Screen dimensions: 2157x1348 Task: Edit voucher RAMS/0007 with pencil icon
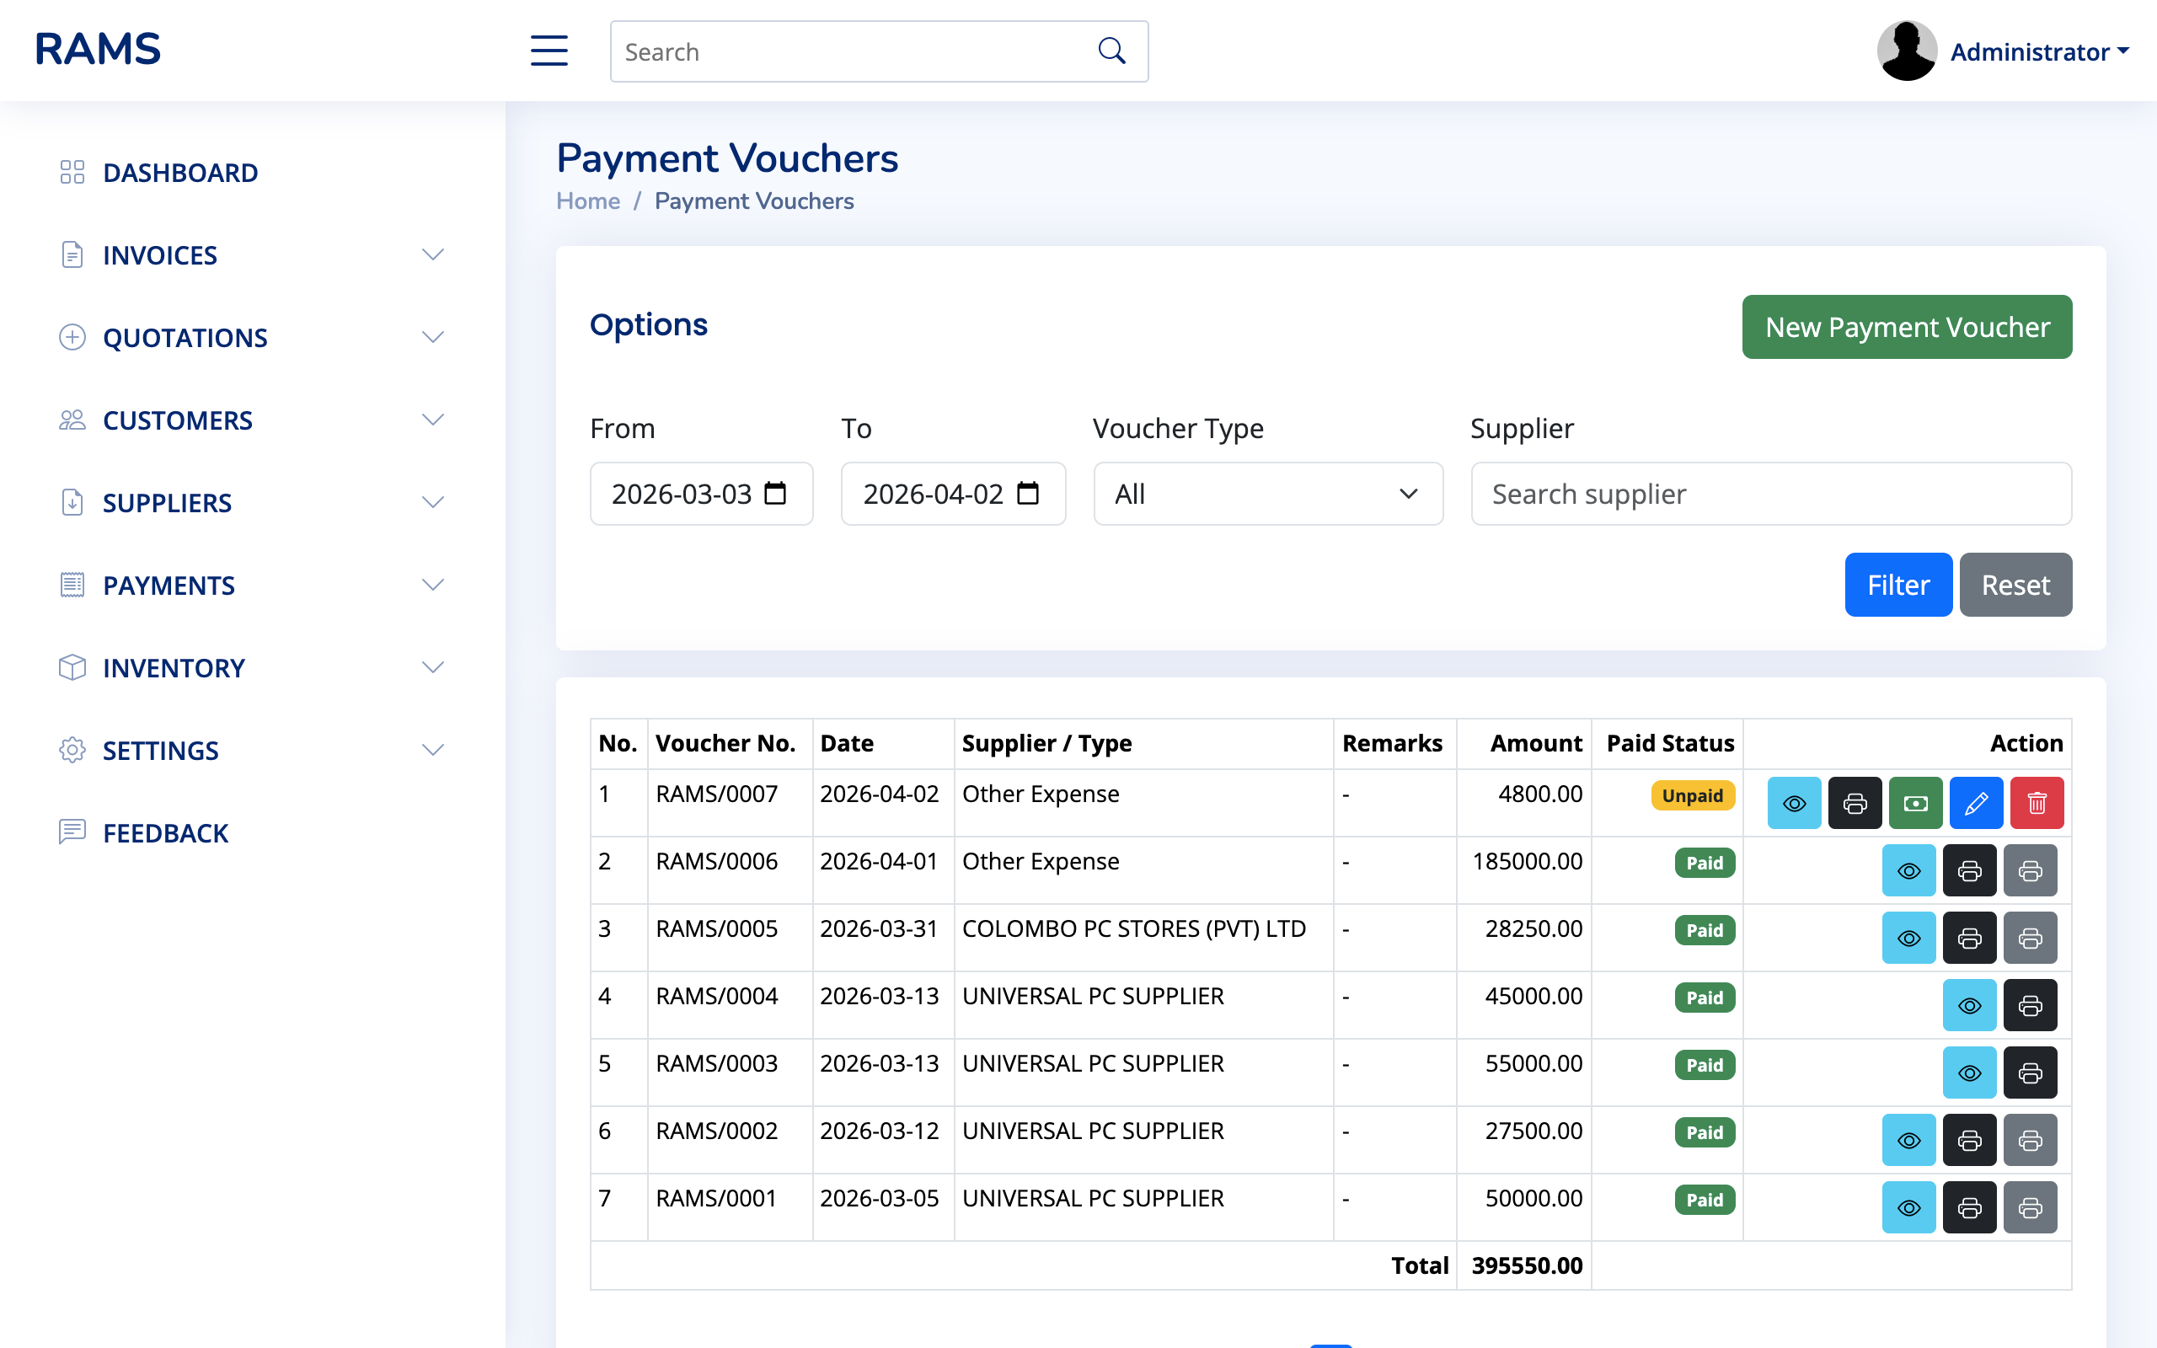(1975, 803)
